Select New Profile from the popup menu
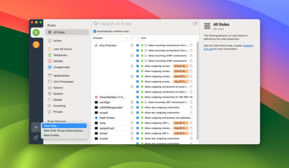This screenshot has width=289, height=168. [52, 135]
